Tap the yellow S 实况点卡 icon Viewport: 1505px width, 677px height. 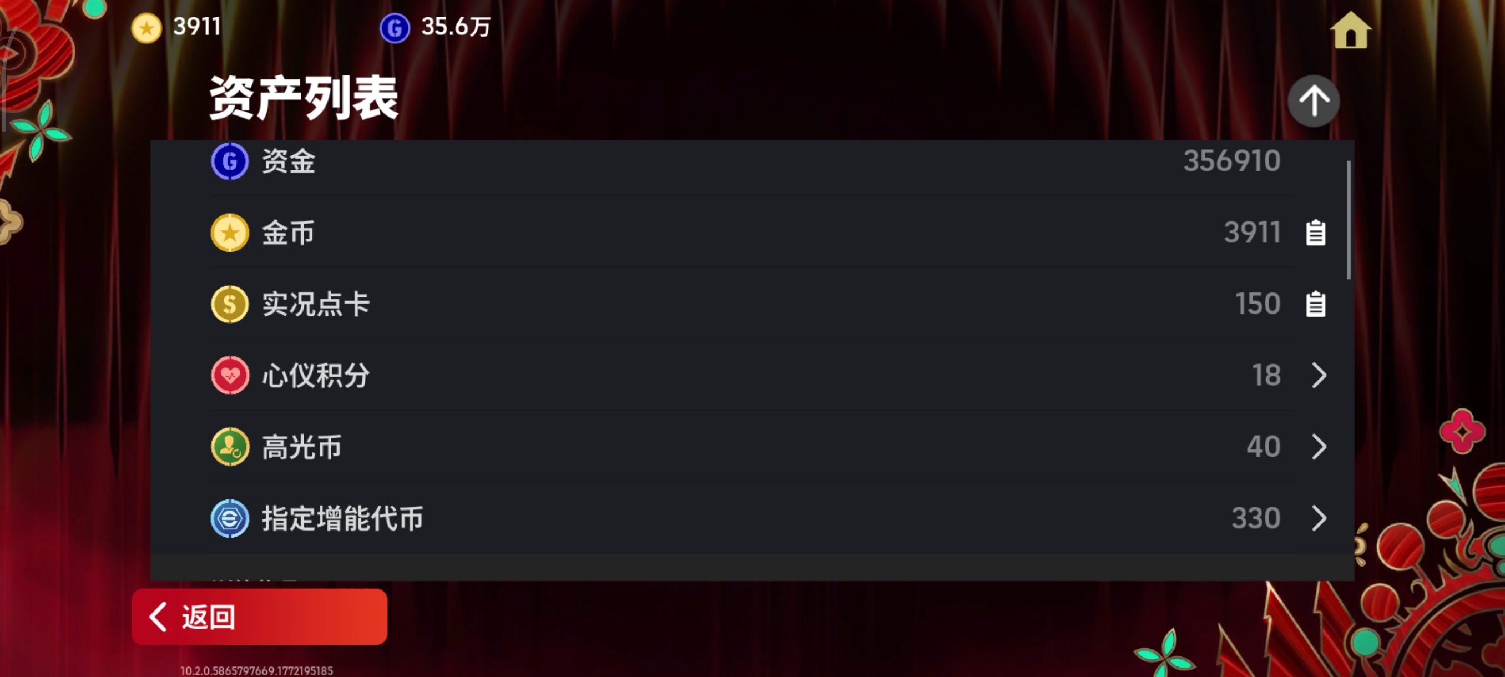tap(230, 304)
